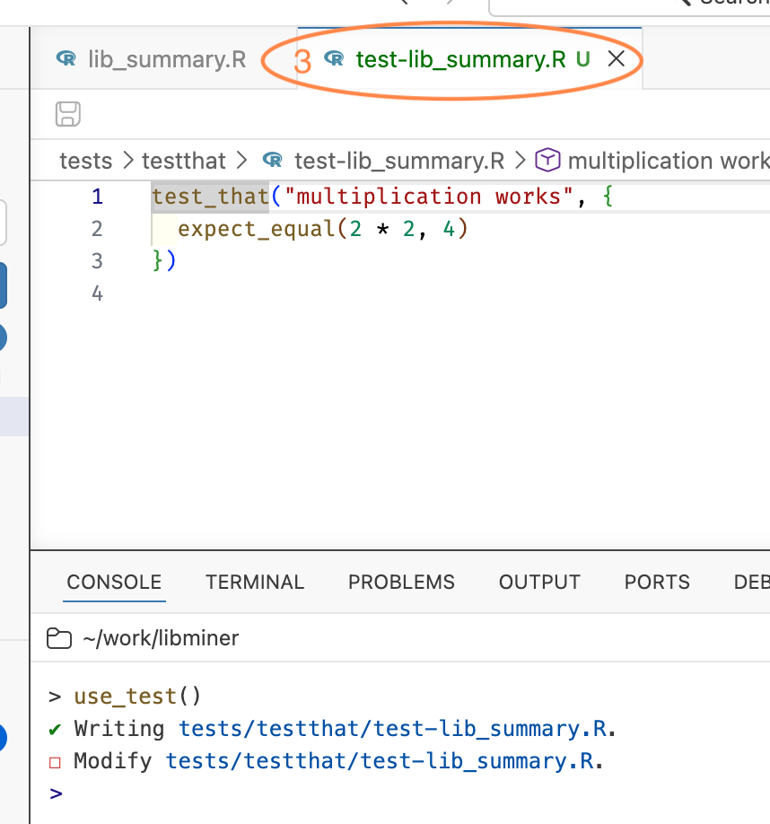Open the Writing tests/testthat/test-lib_summary.R link
The height and width of the screenshot is (824, 770).
(392, 730)
